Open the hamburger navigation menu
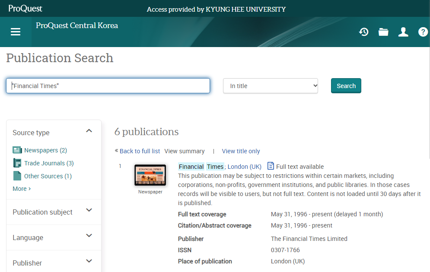Screen dimensions: 430x272 (16, 32)
